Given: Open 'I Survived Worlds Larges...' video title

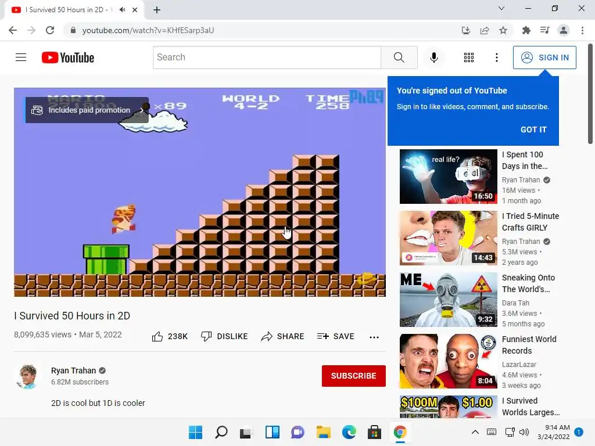Looking at the screenshot, I should (x=531, y=407).
